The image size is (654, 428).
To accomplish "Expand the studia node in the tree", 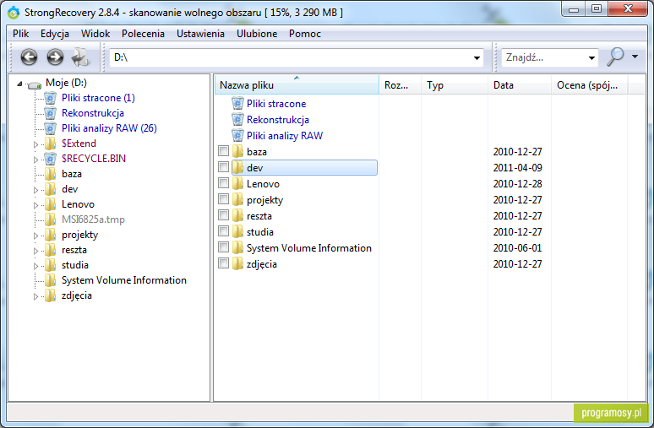I will (x=35, y=266).
